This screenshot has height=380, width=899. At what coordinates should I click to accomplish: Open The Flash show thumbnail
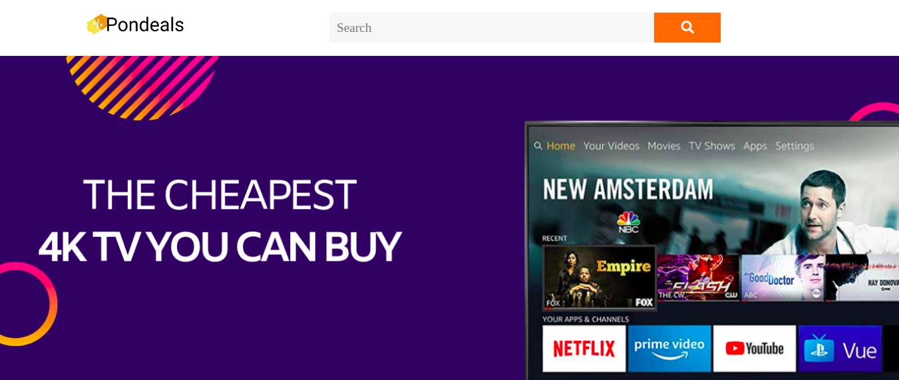click(x=698, y=278)
